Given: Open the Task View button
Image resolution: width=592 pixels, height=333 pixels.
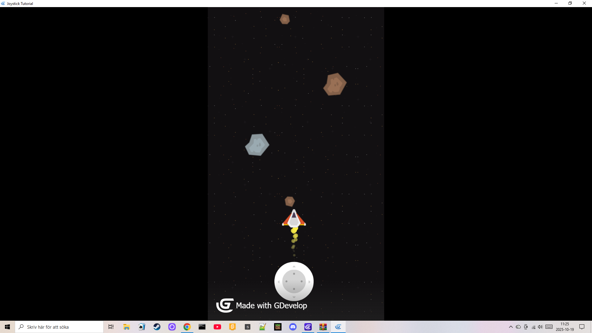Looking at the screenshot, I should pos(111,327).
